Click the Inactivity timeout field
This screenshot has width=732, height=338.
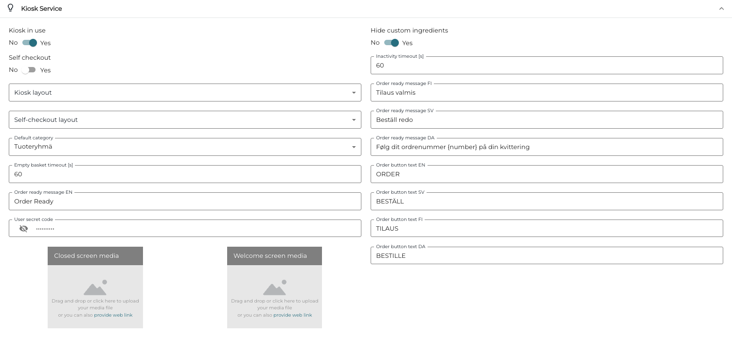pos(547,65)
